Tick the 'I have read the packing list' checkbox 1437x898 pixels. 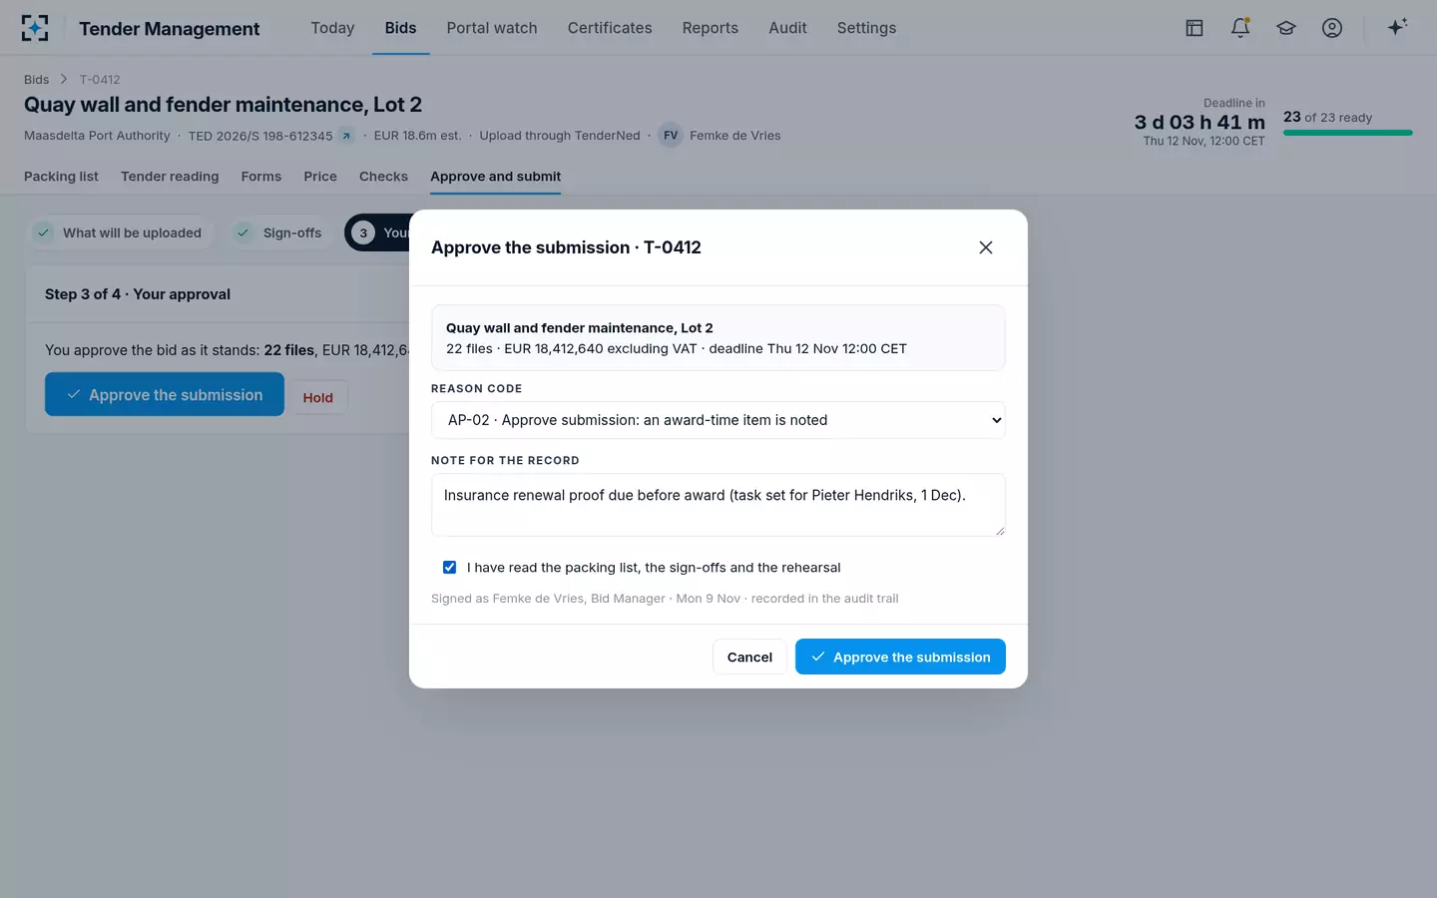449,567
